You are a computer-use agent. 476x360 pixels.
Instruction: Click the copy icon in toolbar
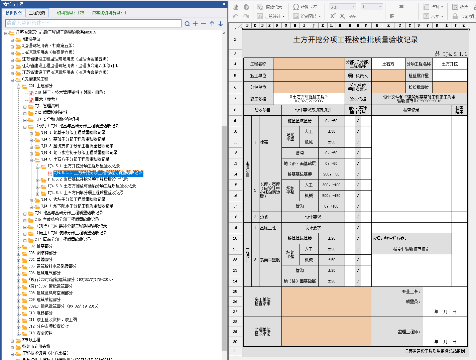tap(235, 7)
